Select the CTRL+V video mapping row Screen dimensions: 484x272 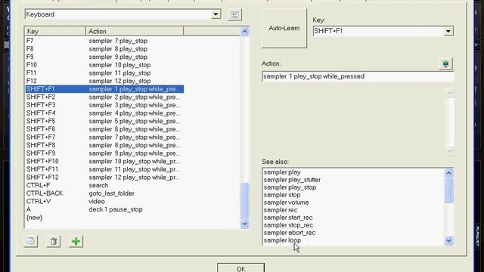click(104, 202)
